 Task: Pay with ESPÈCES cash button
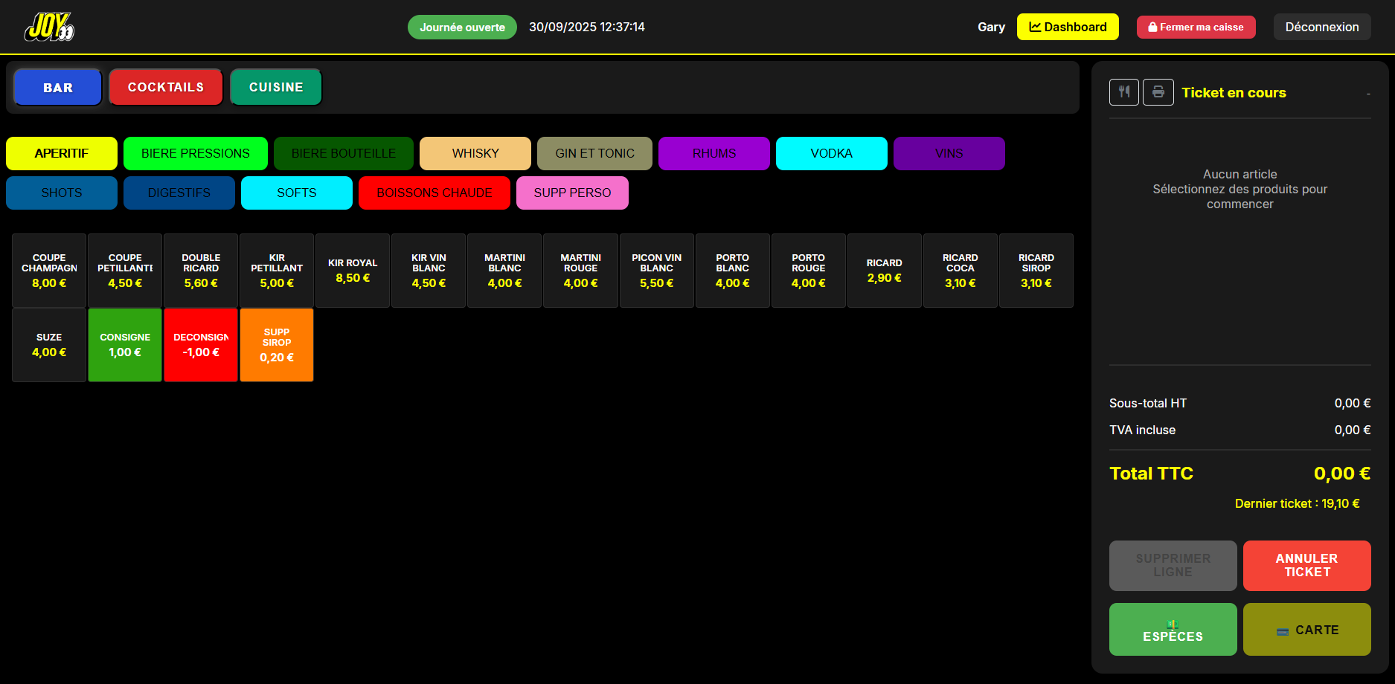(x=1173, y=630)
